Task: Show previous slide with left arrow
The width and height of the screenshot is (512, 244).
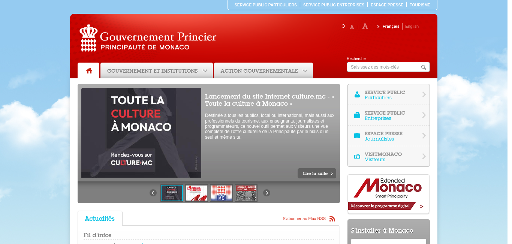Action: [x=153, y=193]
